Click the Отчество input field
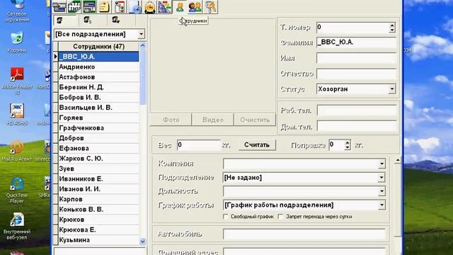Screen dimensions: 453x255 [x=356, y=74]
